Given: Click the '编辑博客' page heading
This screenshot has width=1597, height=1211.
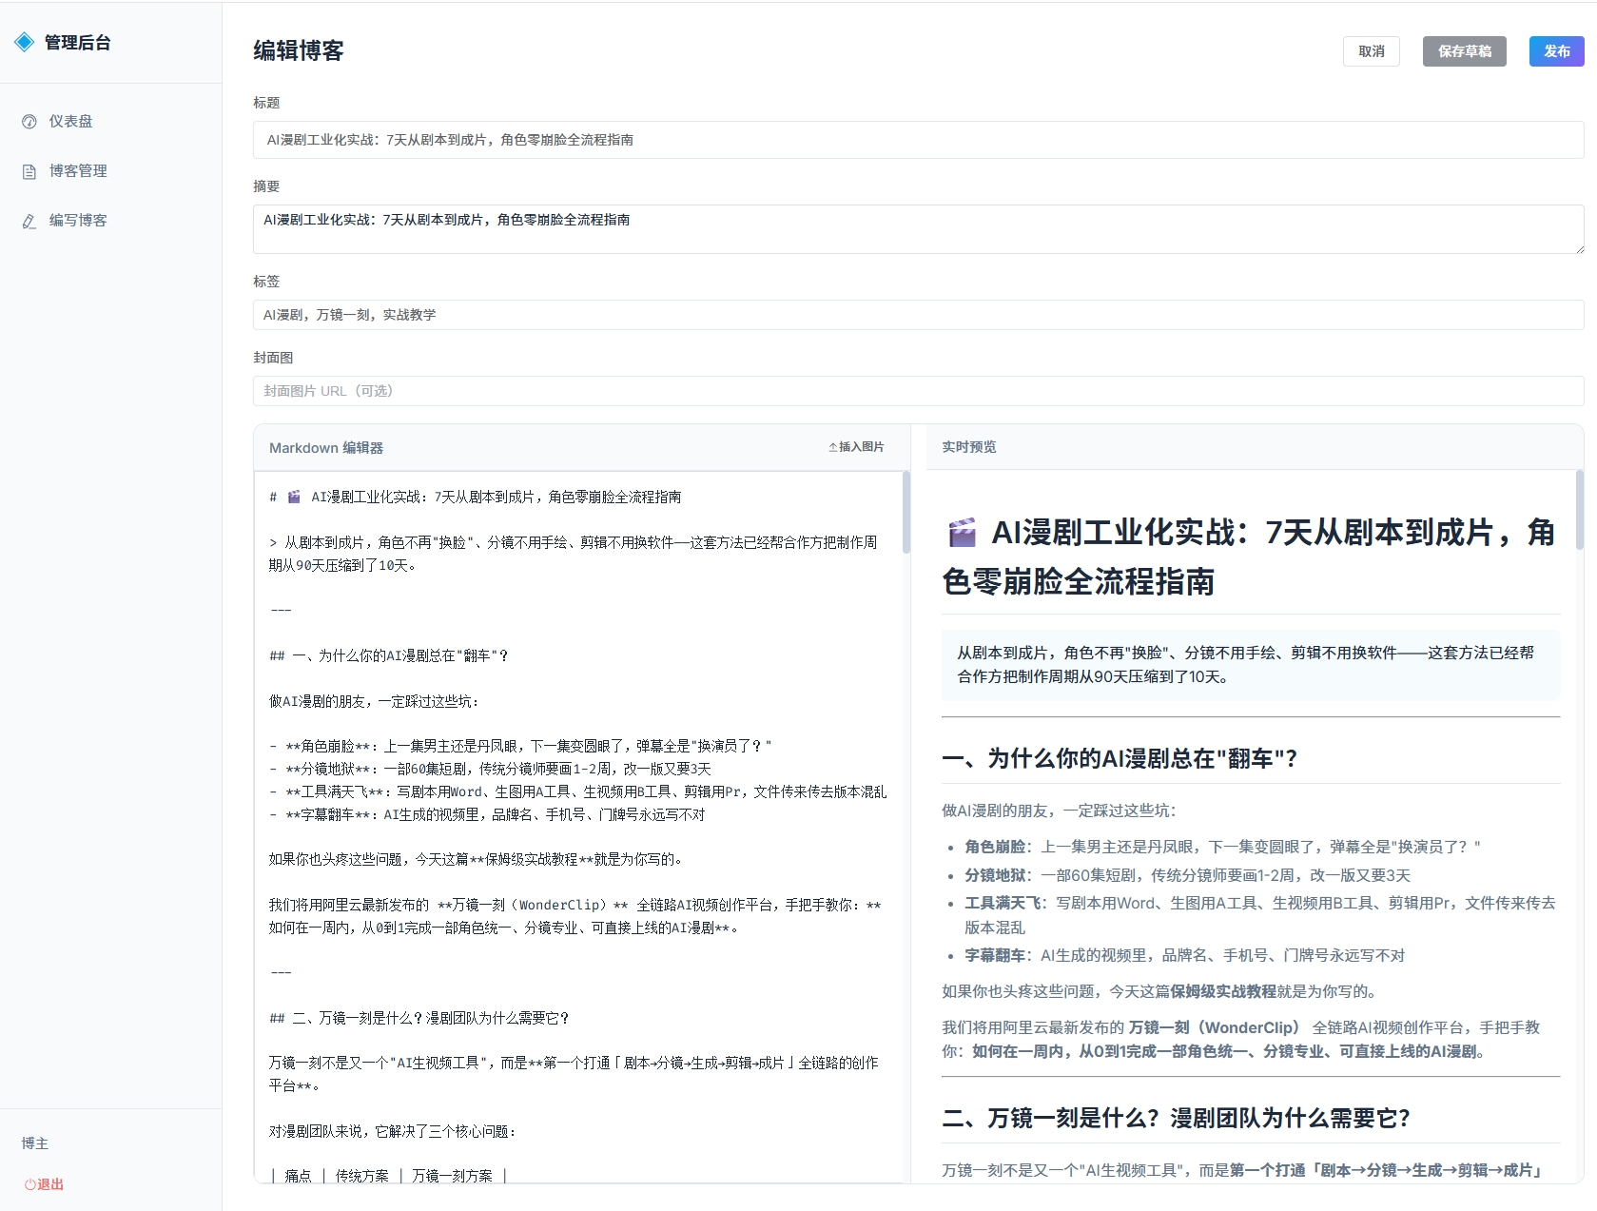Looking at the screenshot, I should tap(299, 50).
